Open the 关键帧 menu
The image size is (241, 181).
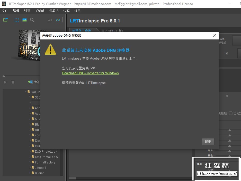pyautogui.click(x=40, y=11)
